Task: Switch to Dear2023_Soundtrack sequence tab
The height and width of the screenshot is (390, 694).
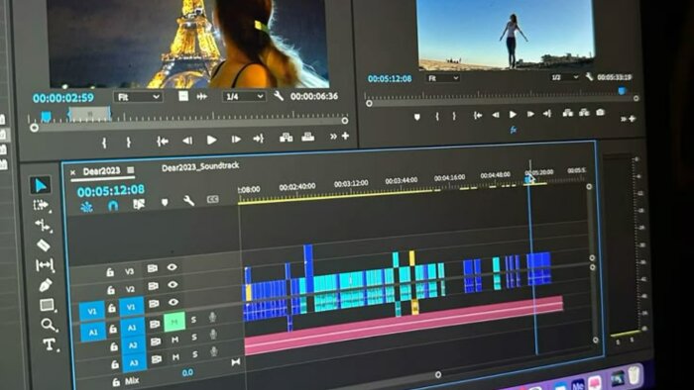Action: (x=200, y=167)
